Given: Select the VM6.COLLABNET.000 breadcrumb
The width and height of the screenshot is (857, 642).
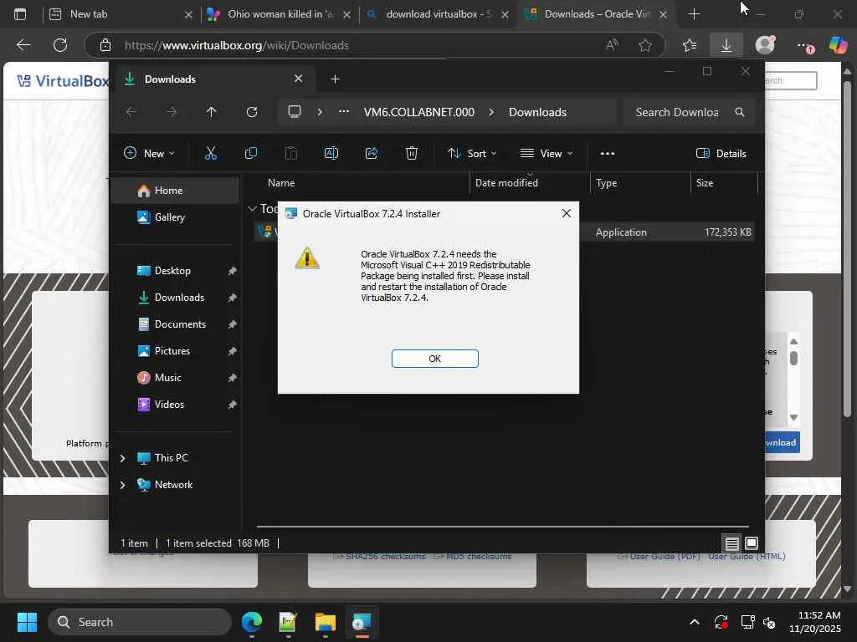Looking at the screenshot, I should 419,112.
